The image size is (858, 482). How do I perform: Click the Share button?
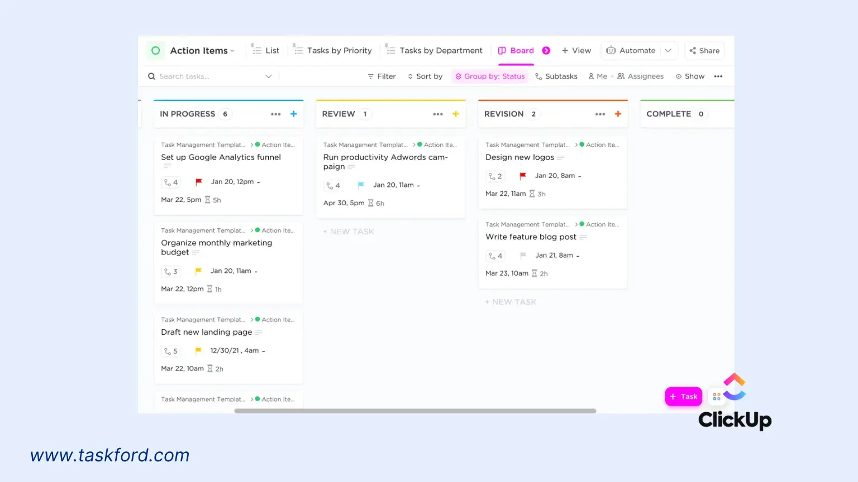pos(704,51)
